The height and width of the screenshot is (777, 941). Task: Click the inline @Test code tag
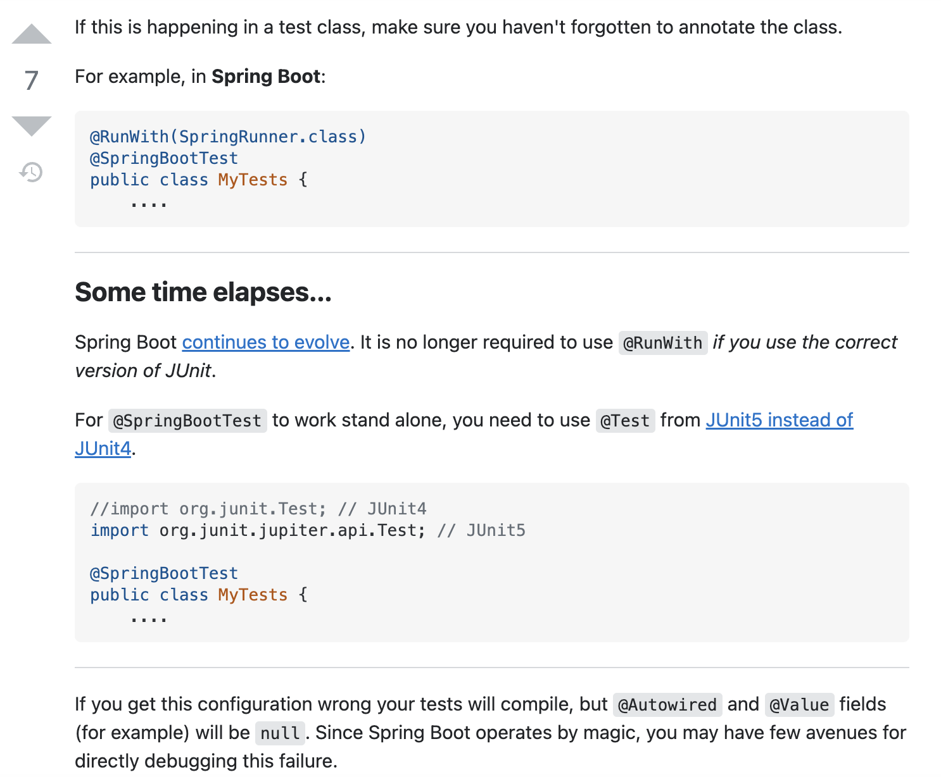pos(625,421)
